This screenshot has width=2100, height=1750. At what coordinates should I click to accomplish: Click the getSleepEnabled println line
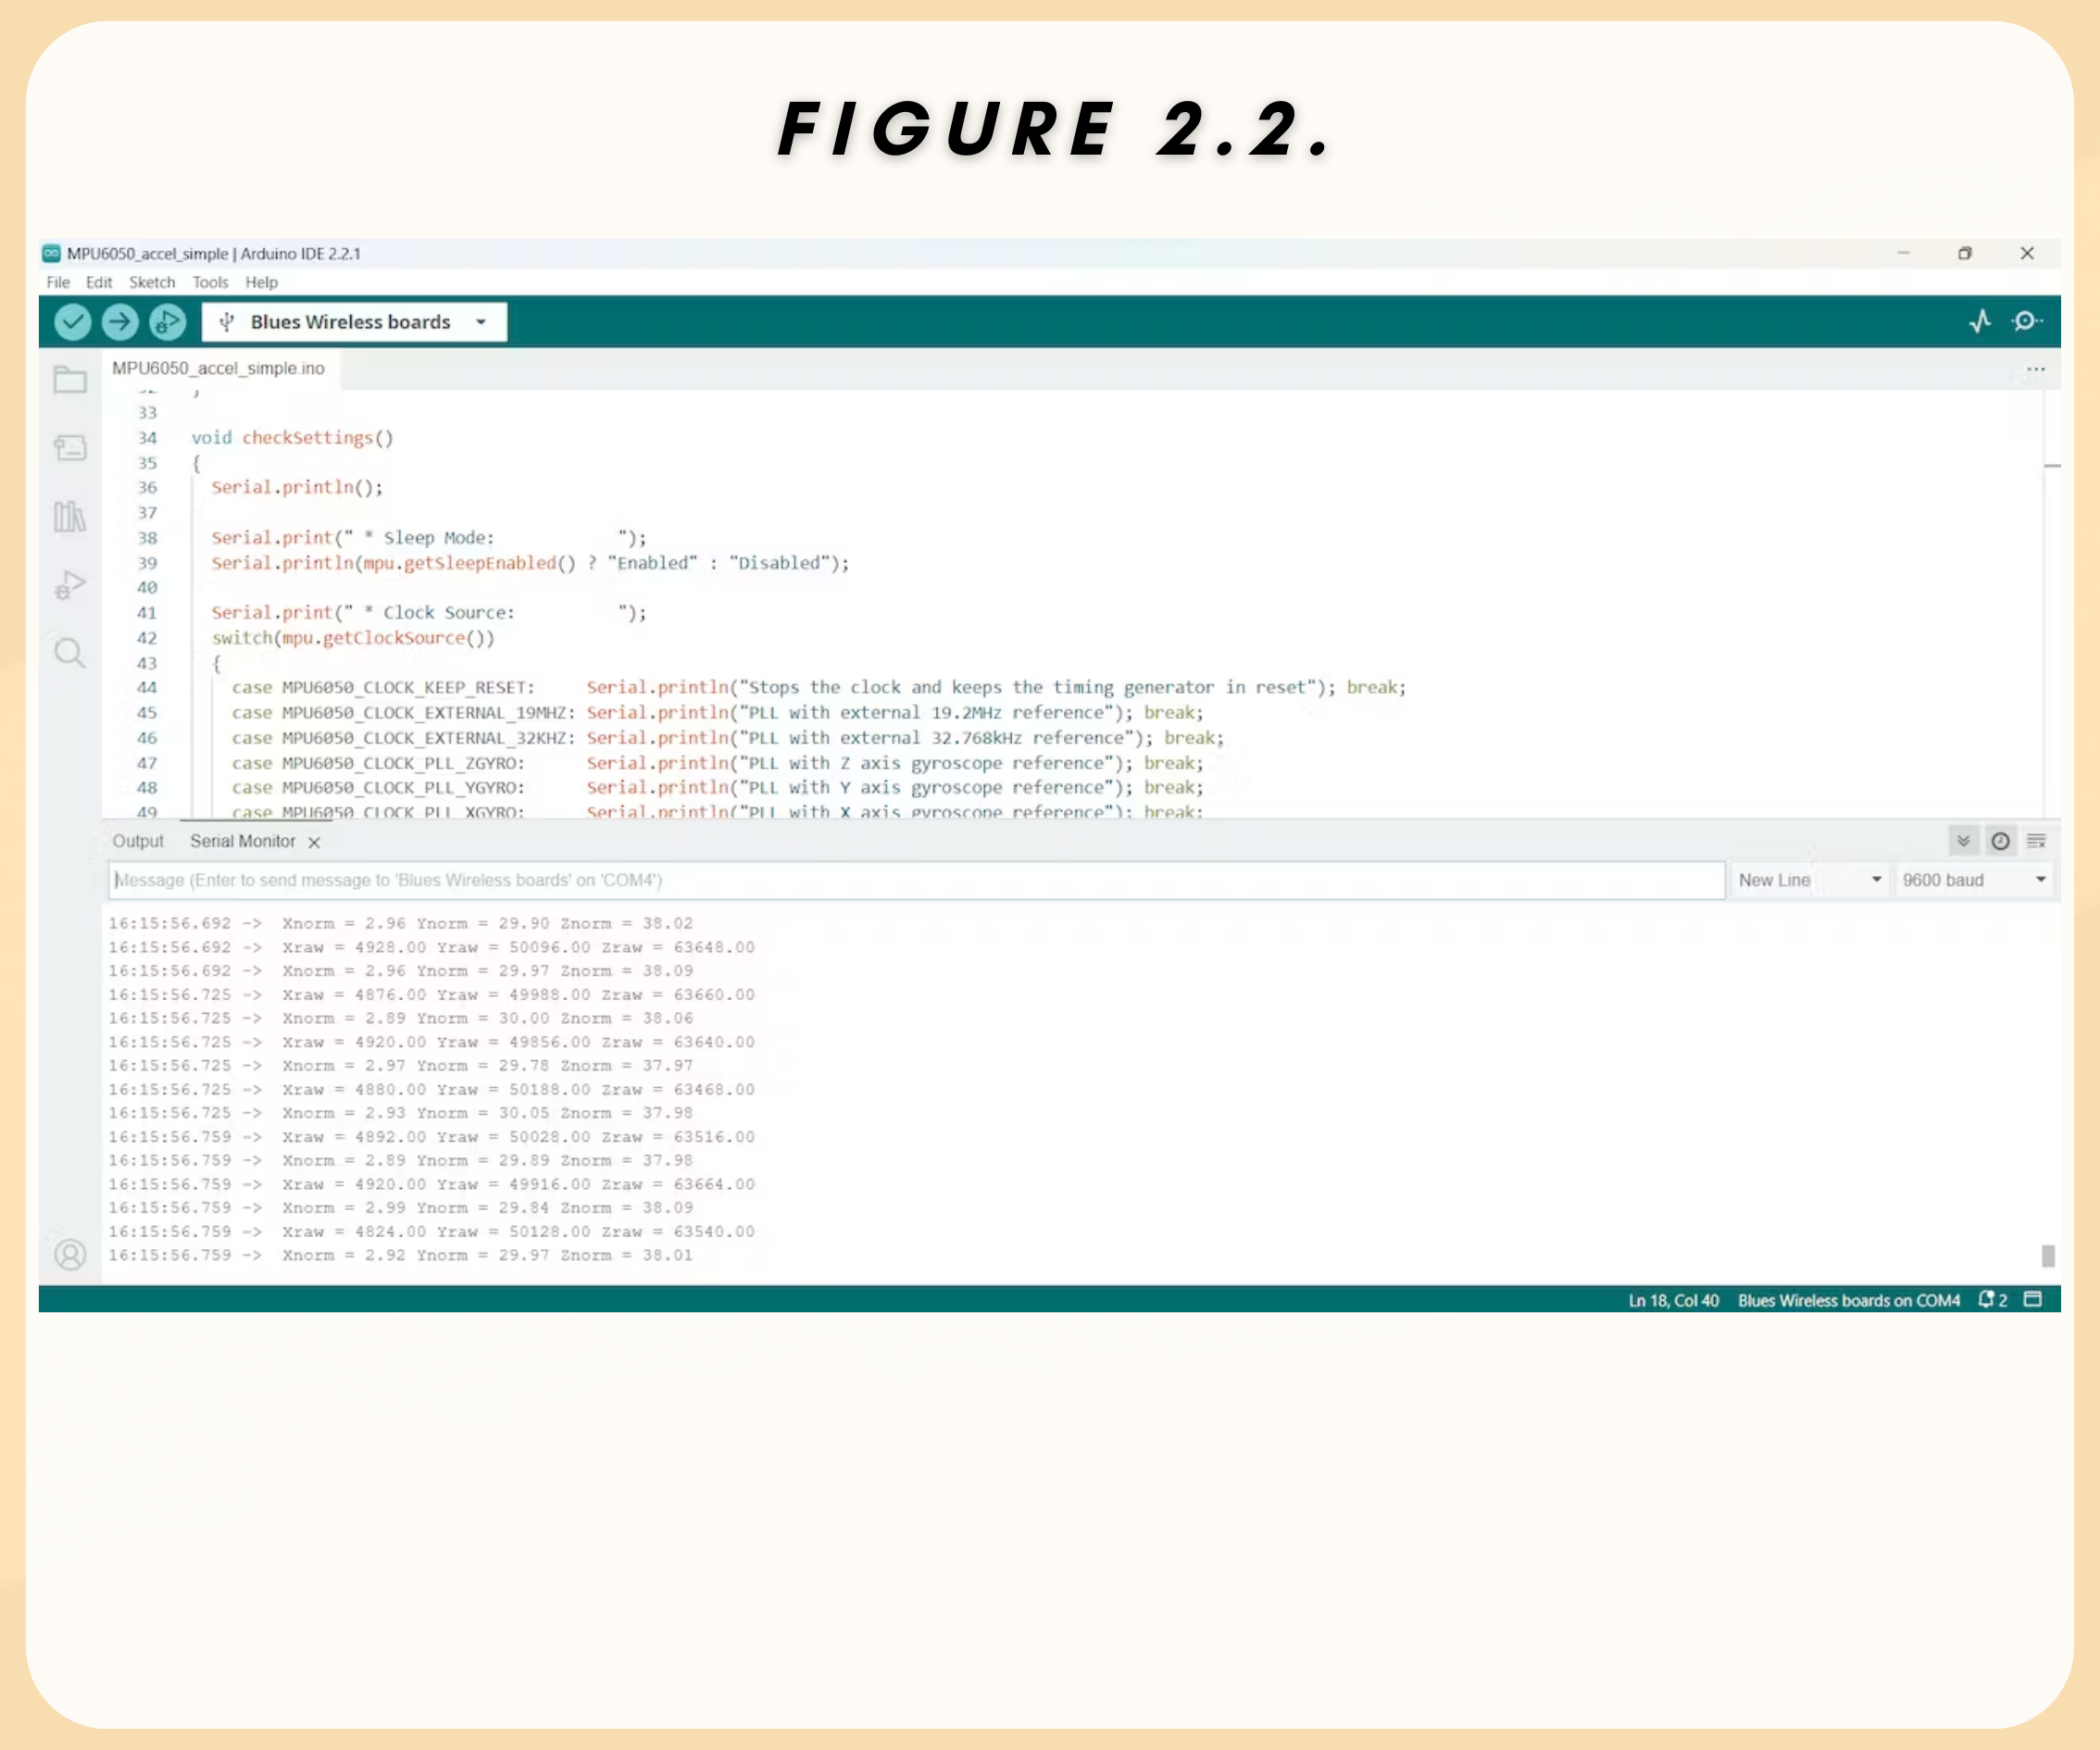tap(530, 563)
